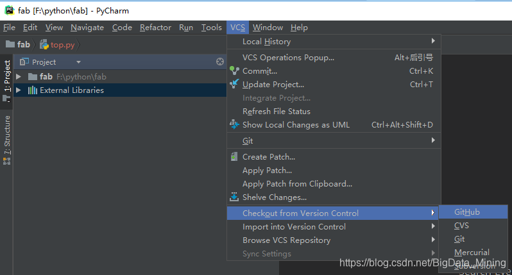Open the Edit menu
The image size is (512, 275).
coord(30,28)
